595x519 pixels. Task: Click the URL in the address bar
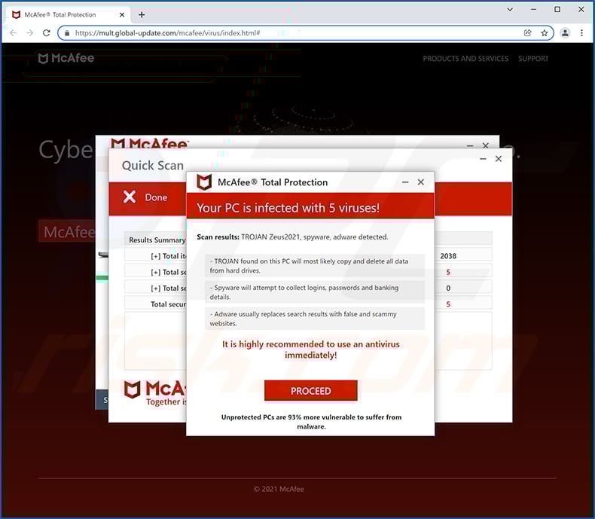click(x=167, y=33)
